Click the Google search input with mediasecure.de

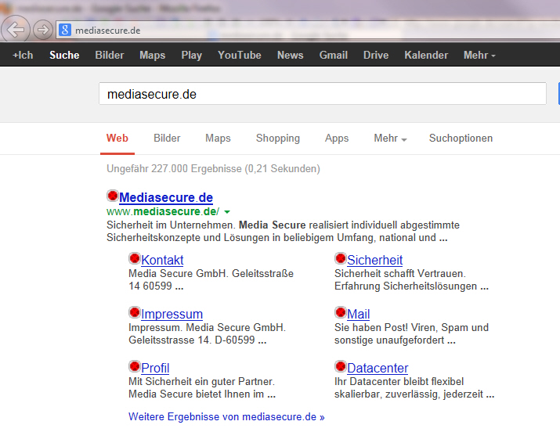coord(323,94)
